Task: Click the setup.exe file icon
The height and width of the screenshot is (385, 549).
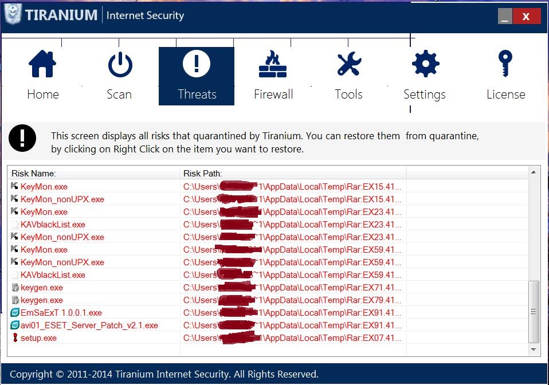Action: pos(15,338)
